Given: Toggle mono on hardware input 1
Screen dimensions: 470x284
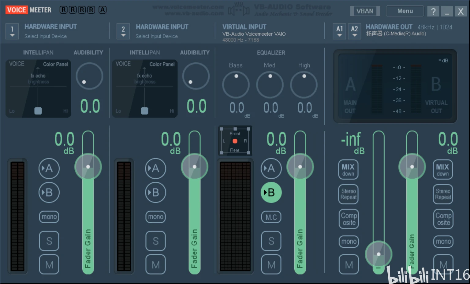Looking at the screenshot, I should 49,217.
